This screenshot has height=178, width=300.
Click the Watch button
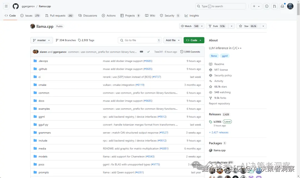(x=190, y=26)
